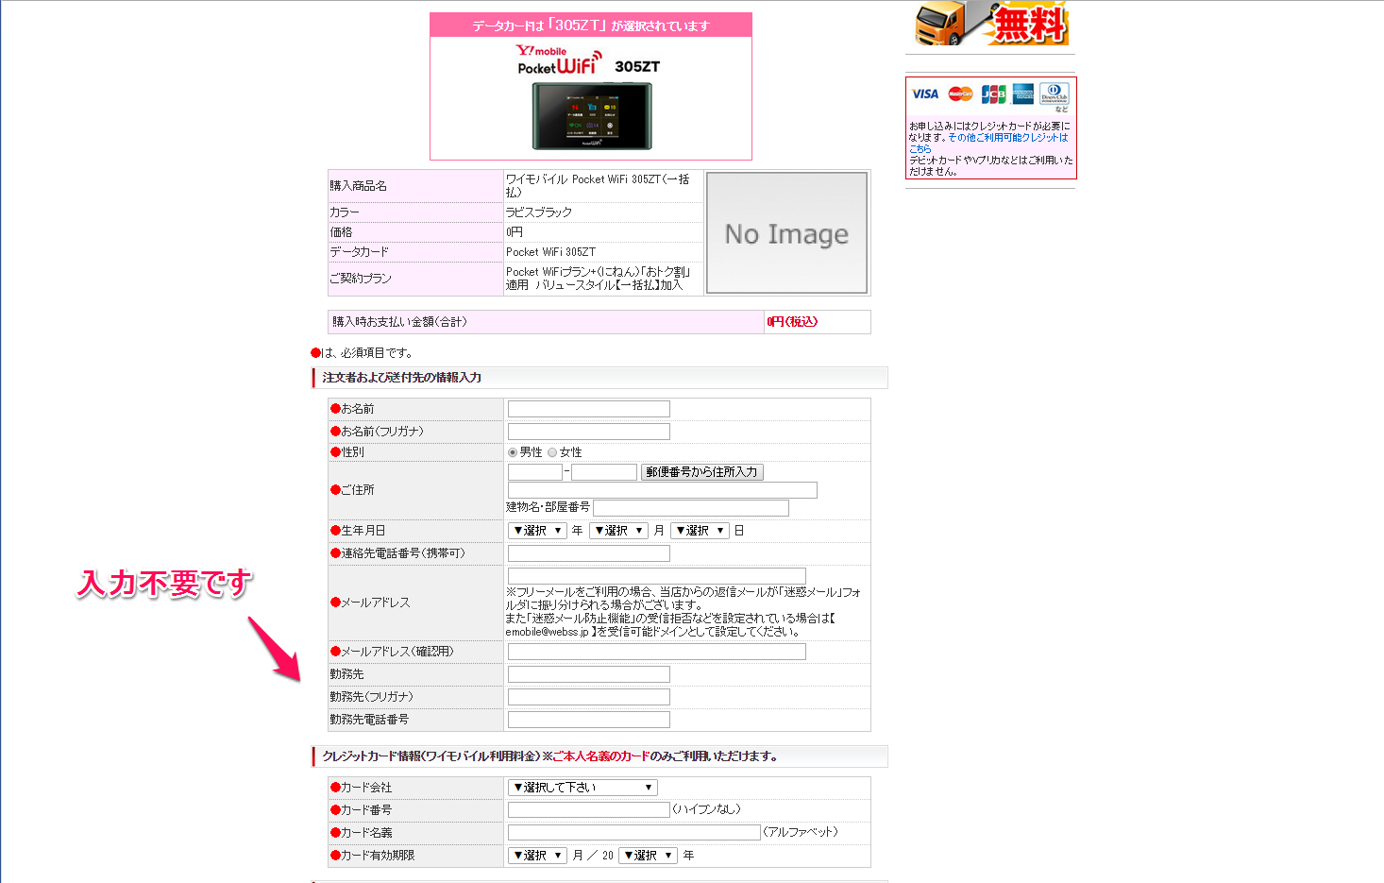Click the メールアドレス(確認用) input field
The width and height of the screenshot is (1384, 883).
pyautogui.click(x=657, y=652)
